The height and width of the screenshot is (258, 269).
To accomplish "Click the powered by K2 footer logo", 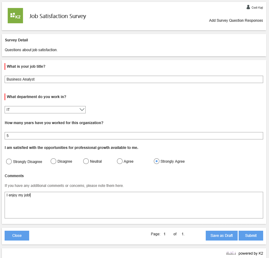I will tap(231, 253).
